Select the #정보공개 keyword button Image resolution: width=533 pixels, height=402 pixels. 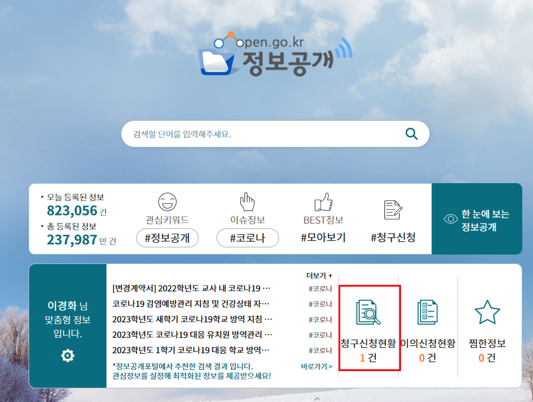[167, 238]
